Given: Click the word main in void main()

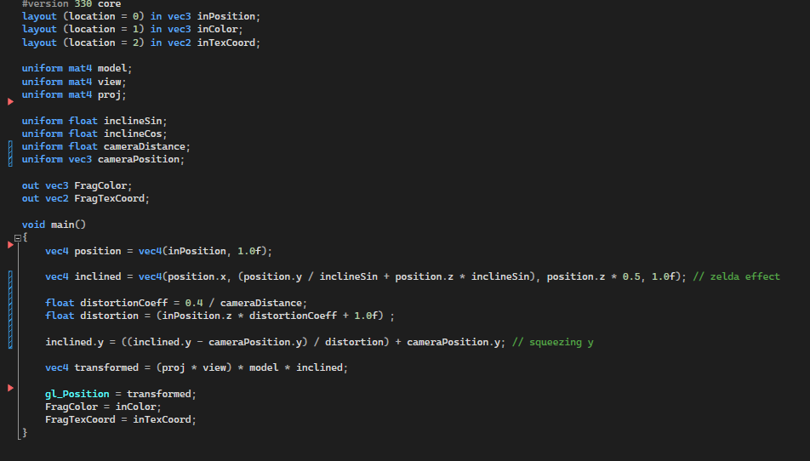Looking at the screenshot, I should tap(62, 225).
